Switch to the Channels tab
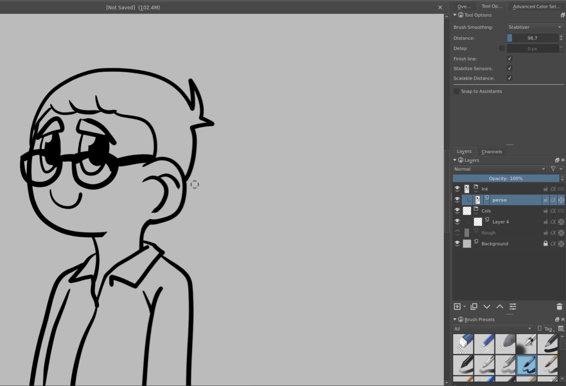The image size is (566, 386). click(492, 151)
